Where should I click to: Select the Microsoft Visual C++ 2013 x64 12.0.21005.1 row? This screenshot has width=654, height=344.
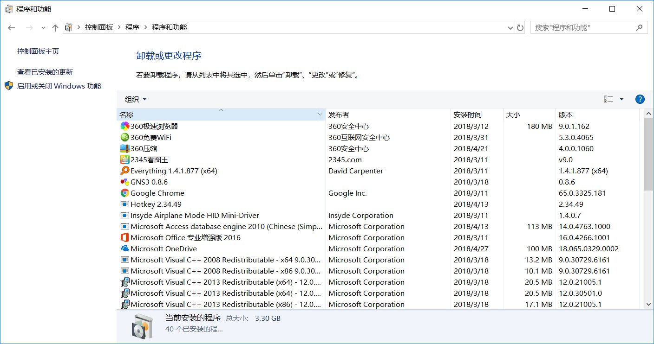coord(379,282)
